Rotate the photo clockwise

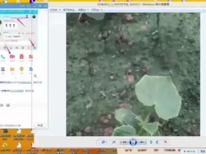[157, 142]
